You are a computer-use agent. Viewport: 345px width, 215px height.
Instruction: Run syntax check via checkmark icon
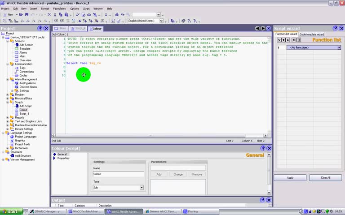point(77,14)
